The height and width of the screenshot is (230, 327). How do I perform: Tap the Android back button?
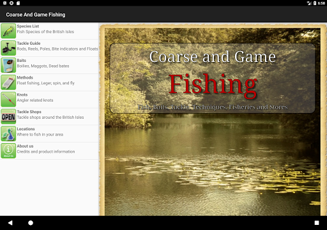pyautogui.click(x=10, y=223)
